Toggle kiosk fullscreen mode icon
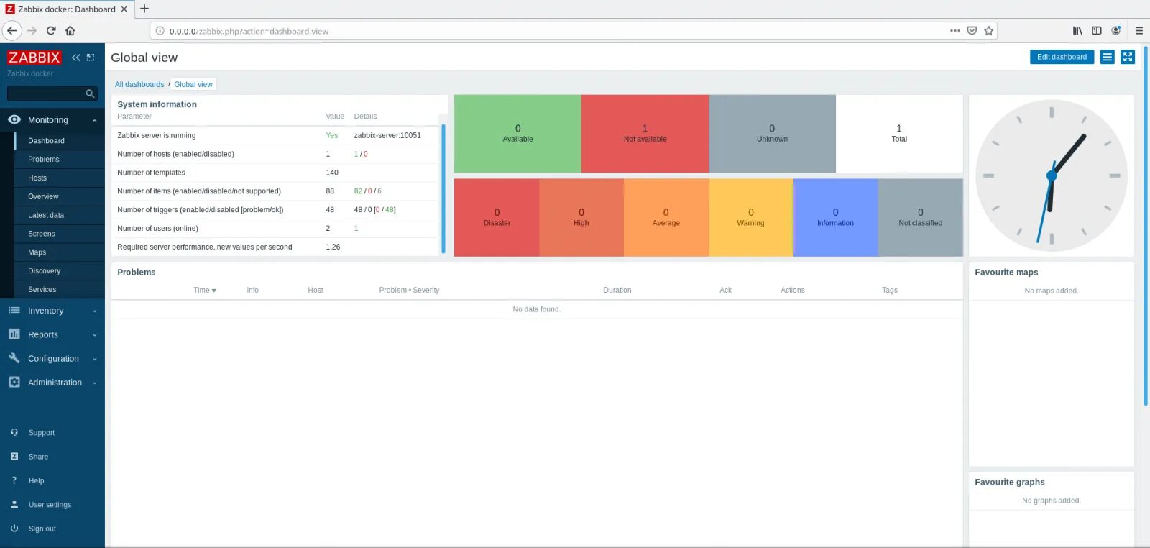This screenshot has height=548, width=1150. coord(1128,57)
